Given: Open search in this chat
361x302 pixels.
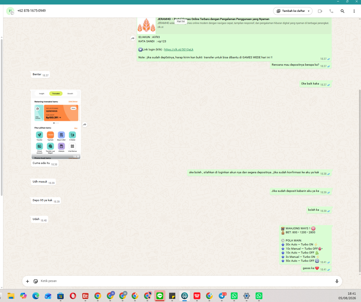Looking at the screenshot, I should tap(342, 11).
